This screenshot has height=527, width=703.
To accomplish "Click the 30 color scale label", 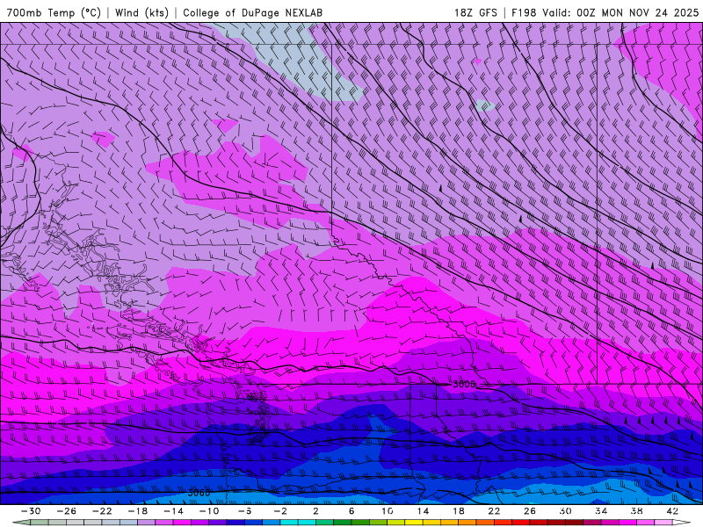I will pyautogui.click(x=565, y=511).
